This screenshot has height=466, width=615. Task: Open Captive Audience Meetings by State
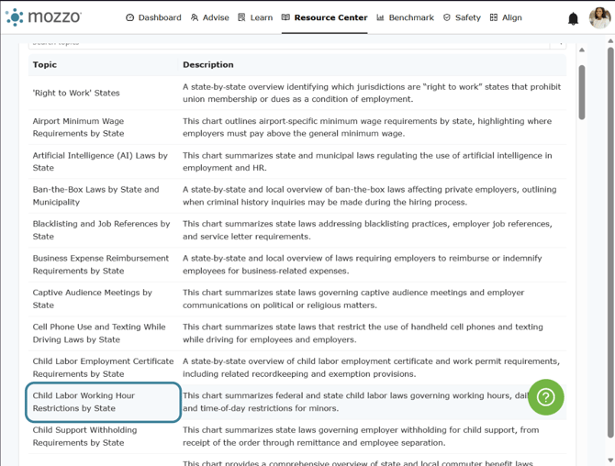[92, 299]
